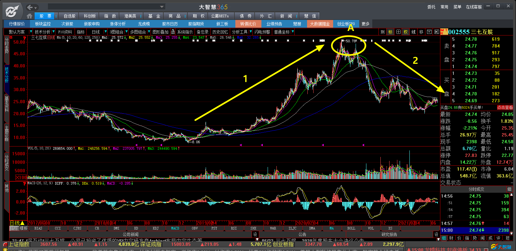Open the 菜单 menu
Viewport: 516px width, 251px height.
pos(457,7)
